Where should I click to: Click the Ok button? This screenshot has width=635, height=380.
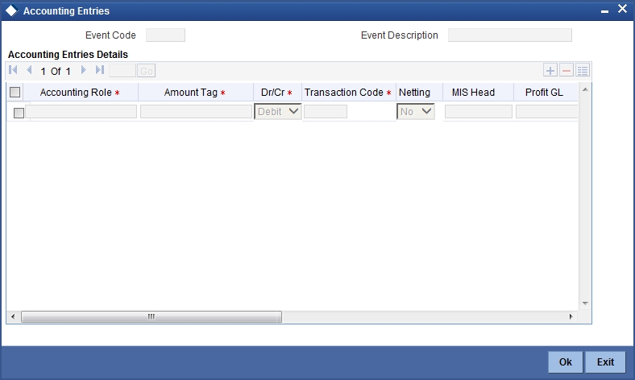tap(566, 361)
